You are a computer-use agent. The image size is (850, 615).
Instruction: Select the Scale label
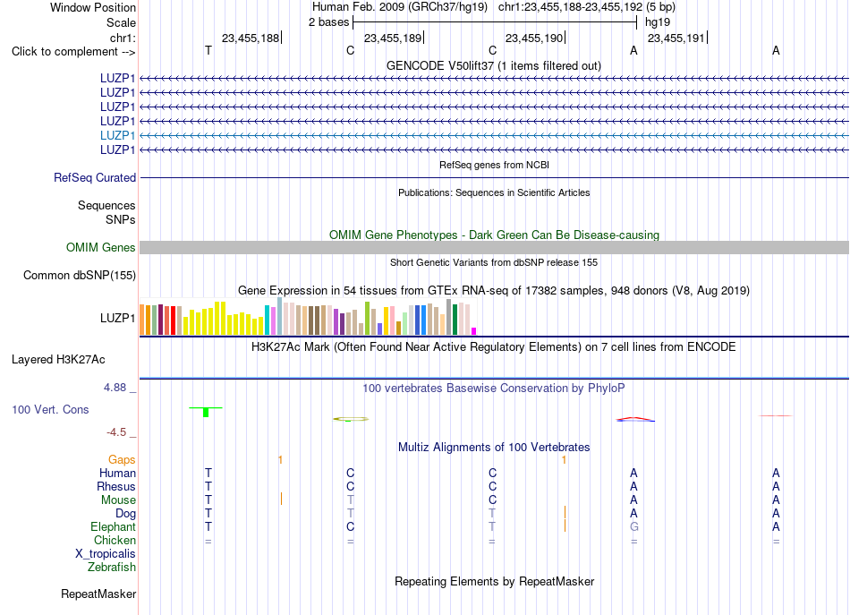tap(121, 22)
